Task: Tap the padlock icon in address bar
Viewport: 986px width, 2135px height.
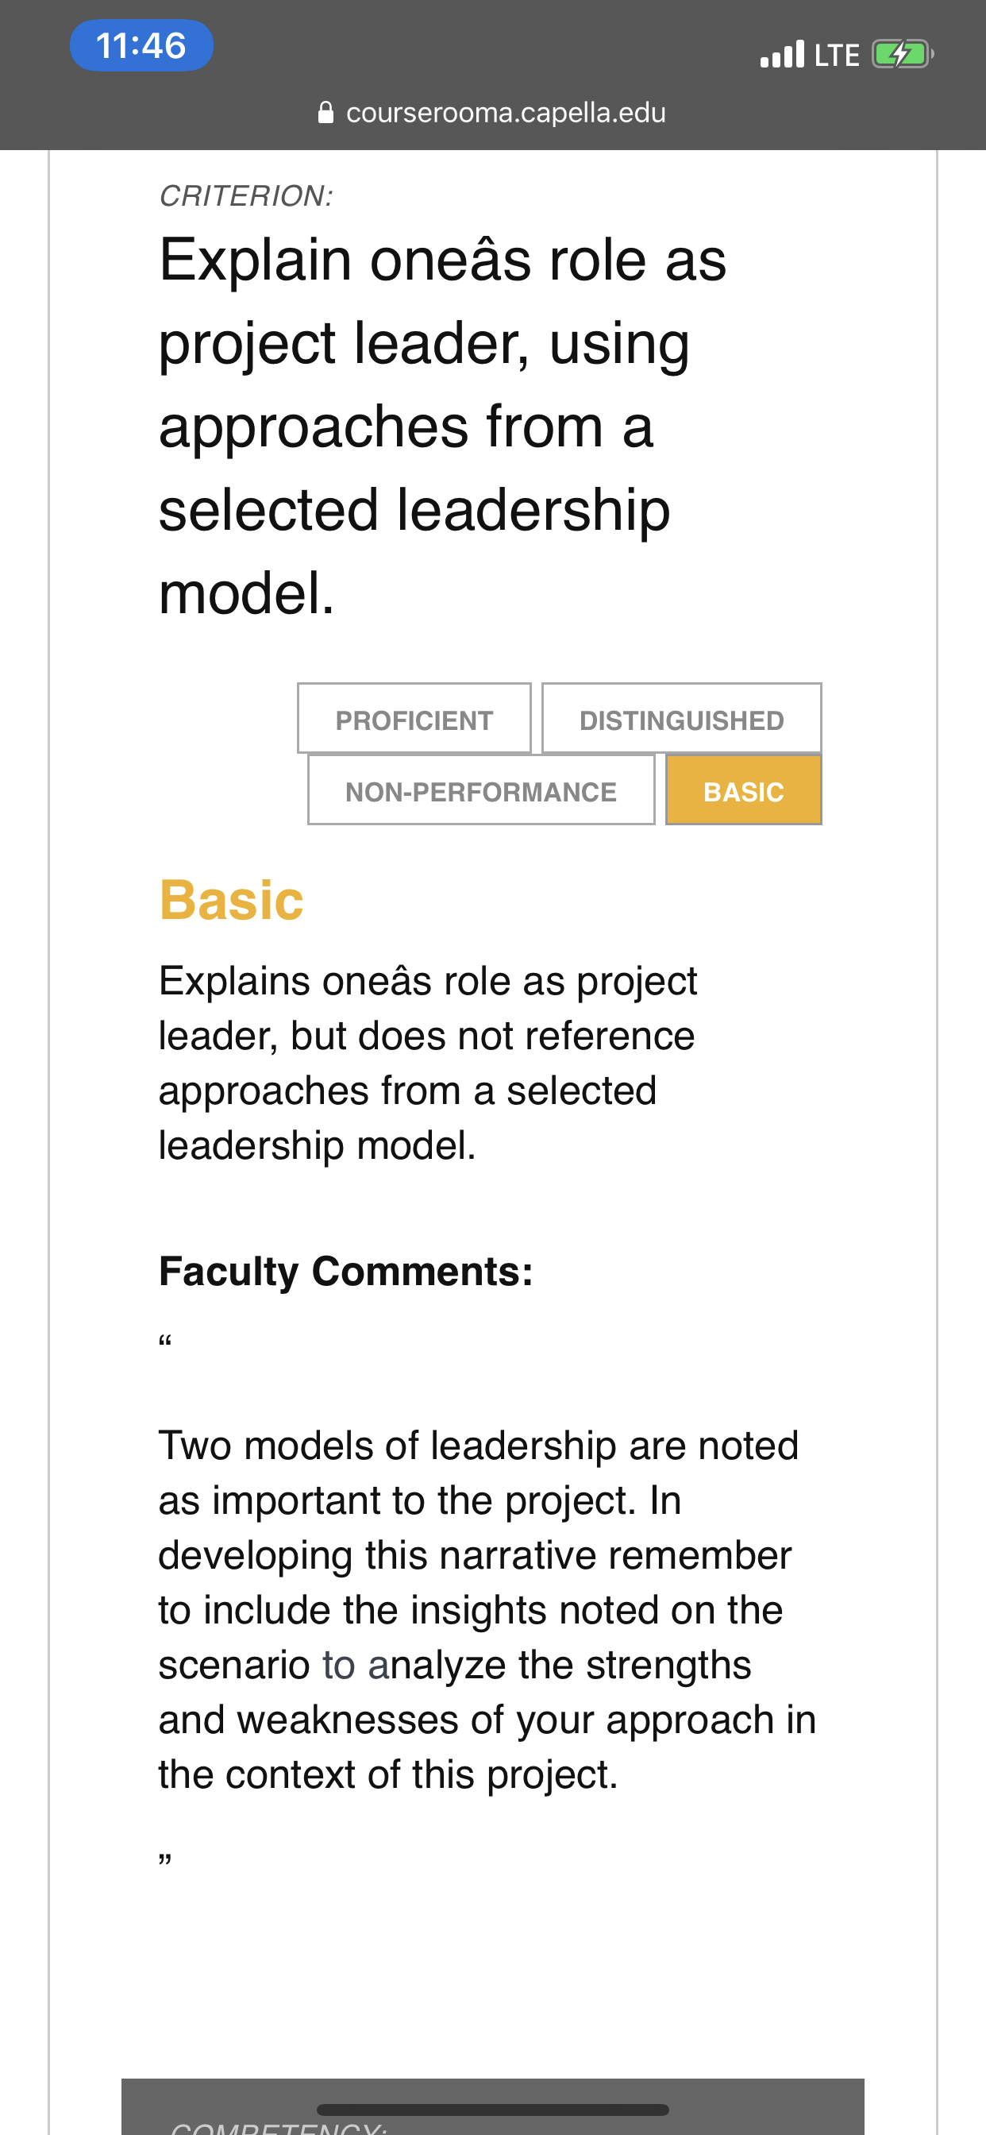Action: tap(325, 112)
